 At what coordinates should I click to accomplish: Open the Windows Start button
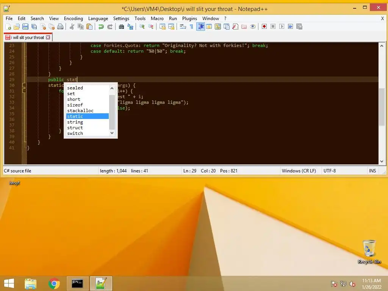(9, 283)
